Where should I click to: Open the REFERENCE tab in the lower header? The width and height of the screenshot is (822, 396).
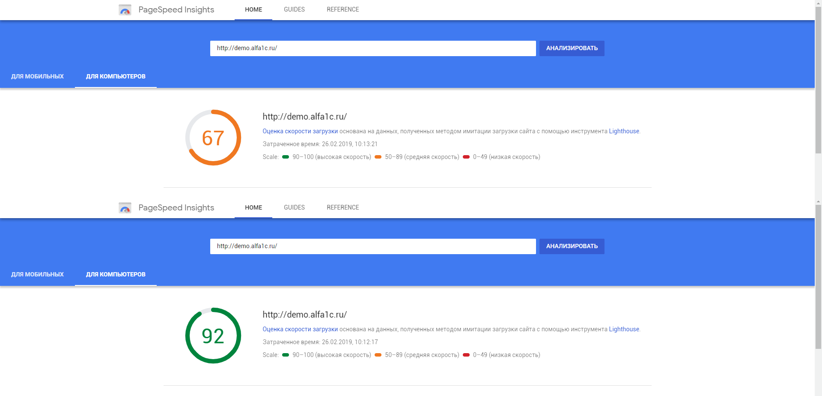[x=343, y=207]
